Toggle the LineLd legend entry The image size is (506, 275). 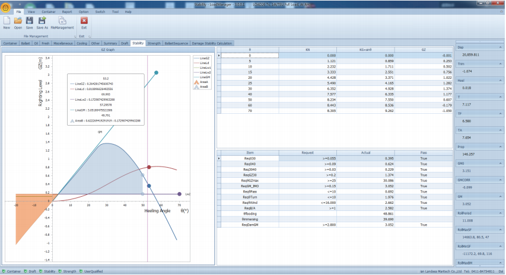pos(202,63)
